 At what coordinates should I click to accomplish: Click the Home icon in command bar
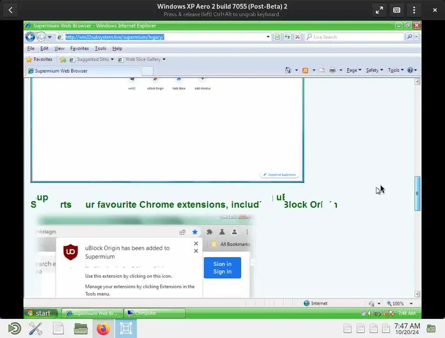pyautogui.click(x=288, y=70)
